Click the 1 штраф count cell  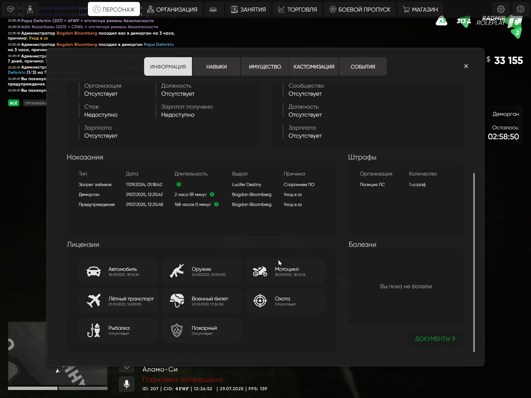417,184
